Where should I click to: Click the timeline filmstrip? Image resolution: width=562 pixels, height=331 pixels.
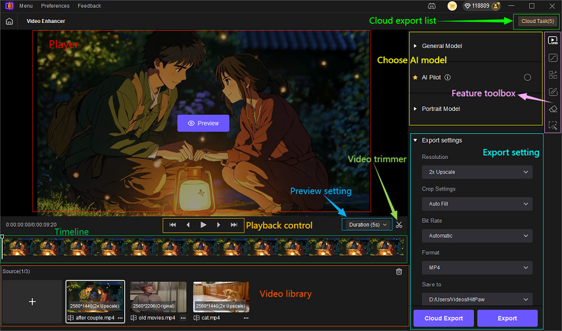pyautogui.click(x=204, y=247)
